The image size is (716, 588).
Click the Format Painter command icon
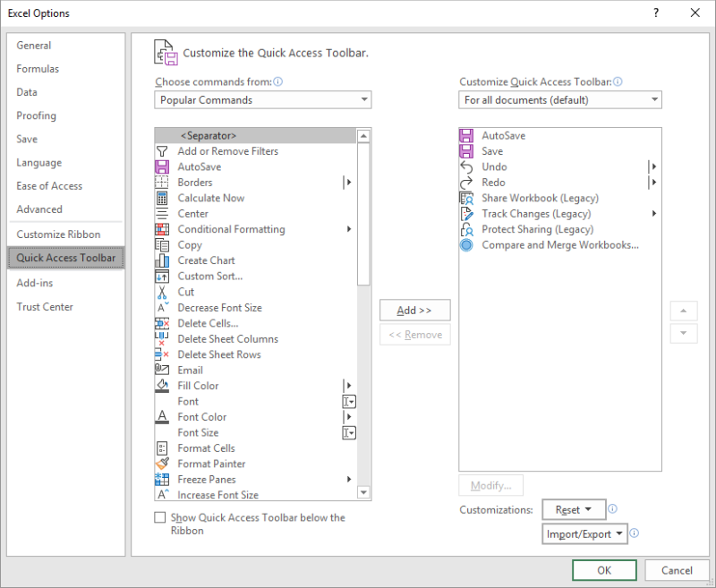(x=164, y=464)
